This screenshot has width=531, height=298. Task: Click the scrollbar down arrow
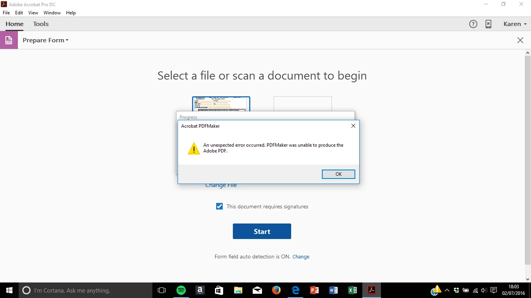point(528,279)
